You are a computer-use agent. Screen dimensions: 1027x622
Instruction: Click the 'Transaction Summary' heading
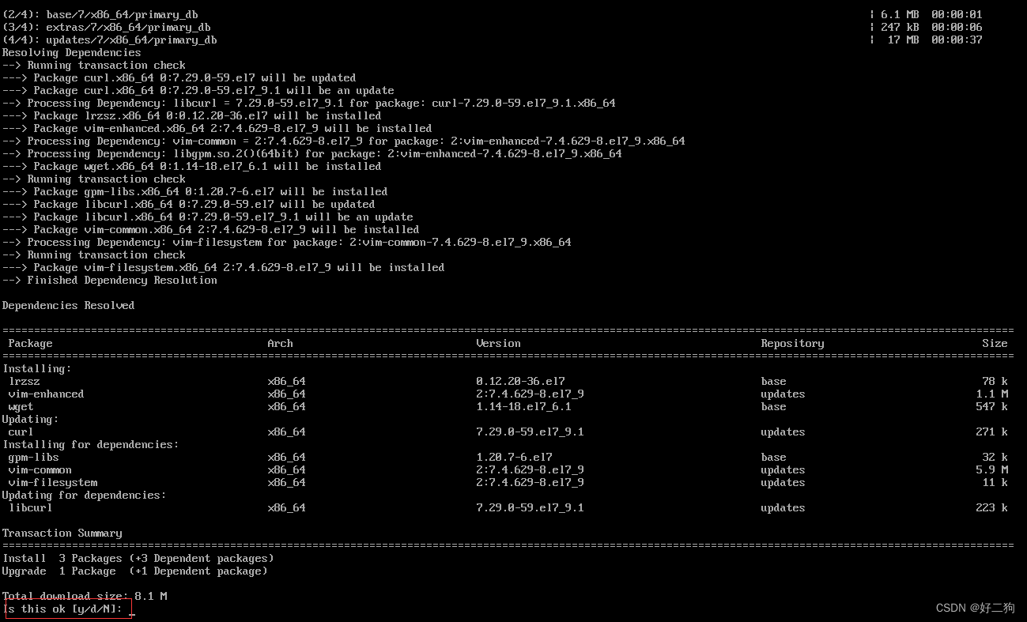tap(62, 533)
